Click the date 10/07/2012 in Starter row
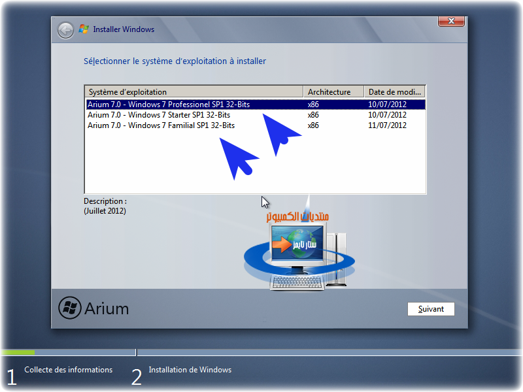Image resolution: width=523 pixels, height=392 pixels. (387, 115)
